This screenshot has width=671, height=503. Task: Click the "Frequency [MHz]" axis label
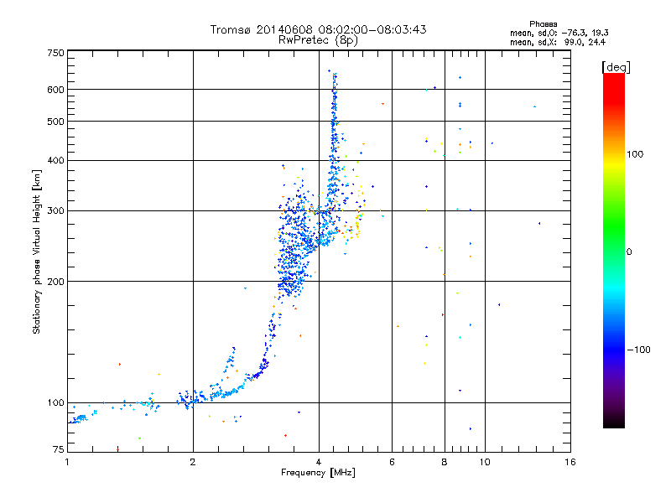pos(318,473)
